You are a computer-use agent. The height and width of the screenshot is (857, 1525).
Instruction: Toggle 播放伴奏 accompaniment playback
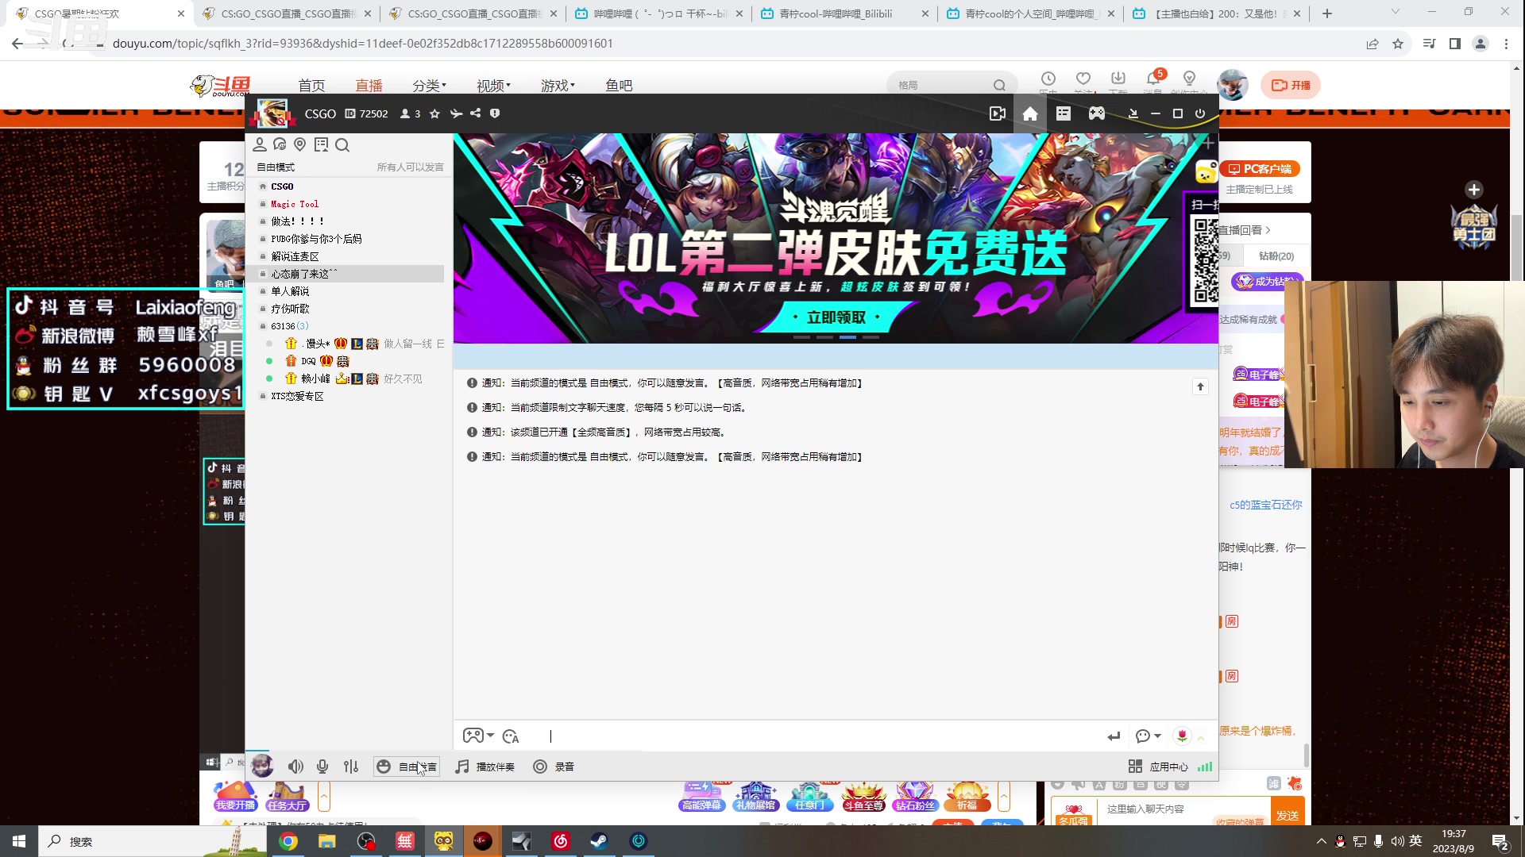485,767
